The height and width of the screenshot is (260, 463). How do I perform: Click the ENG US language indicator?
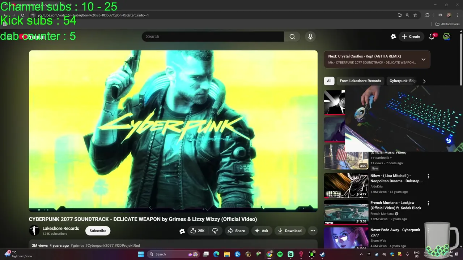click(416, 254)
